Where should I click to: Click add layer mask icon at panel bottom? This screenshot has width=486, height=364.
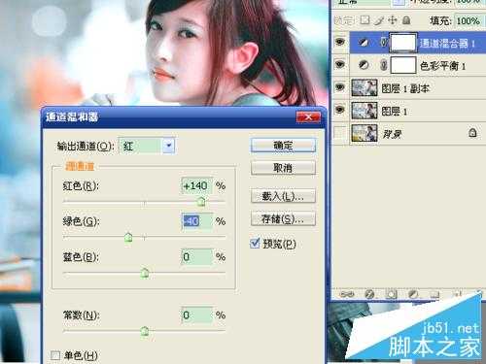click(391, 294)
